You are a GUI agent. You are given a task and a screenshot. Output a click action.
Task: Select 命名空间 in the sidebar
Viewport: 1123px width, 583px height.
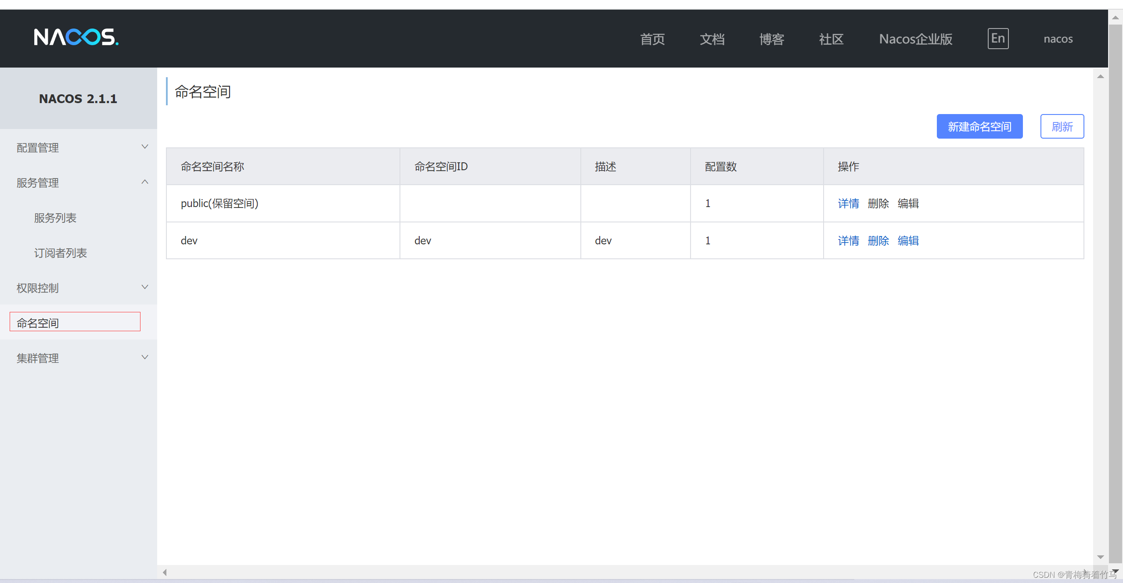[x=38, y=323]
